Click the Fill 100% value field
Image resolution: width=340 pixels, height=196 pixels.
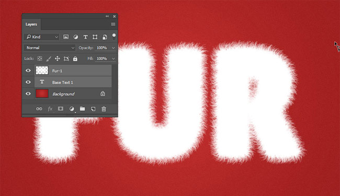(x=103, y=59)
